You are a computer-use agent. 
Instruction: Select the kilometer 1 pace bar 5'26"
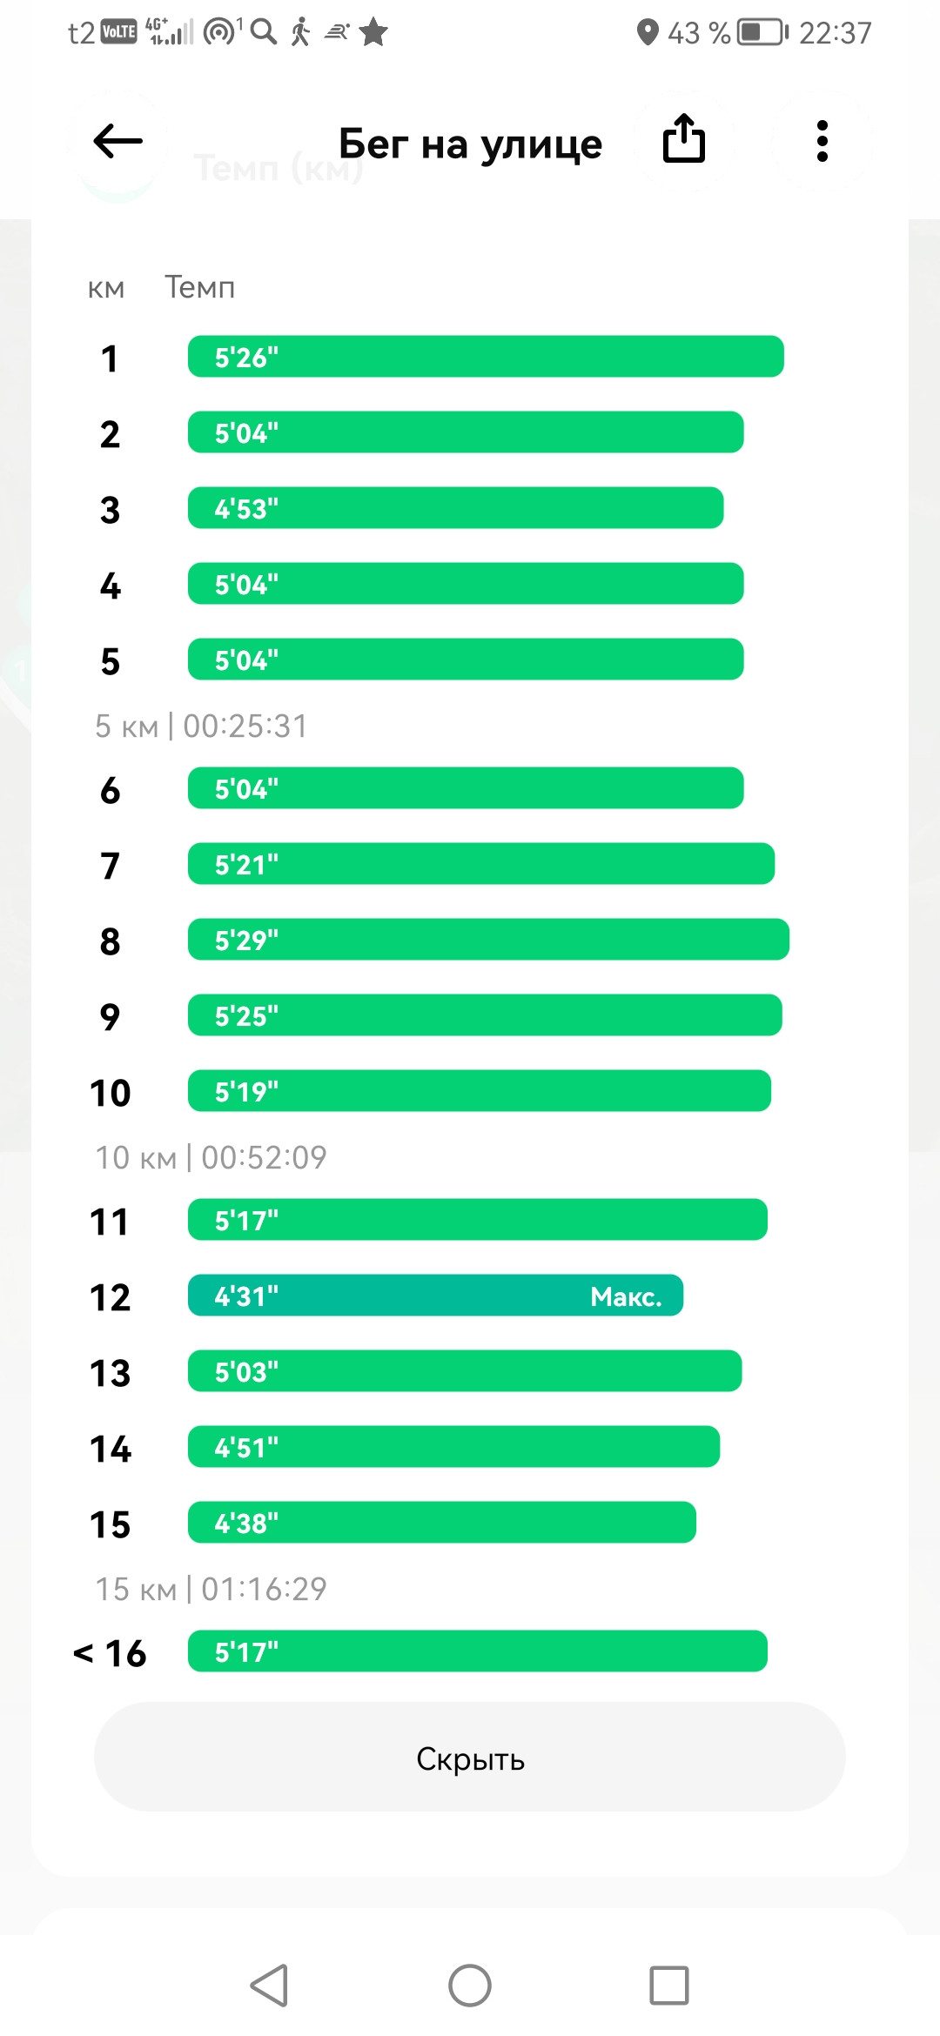(x=486, y=357)
